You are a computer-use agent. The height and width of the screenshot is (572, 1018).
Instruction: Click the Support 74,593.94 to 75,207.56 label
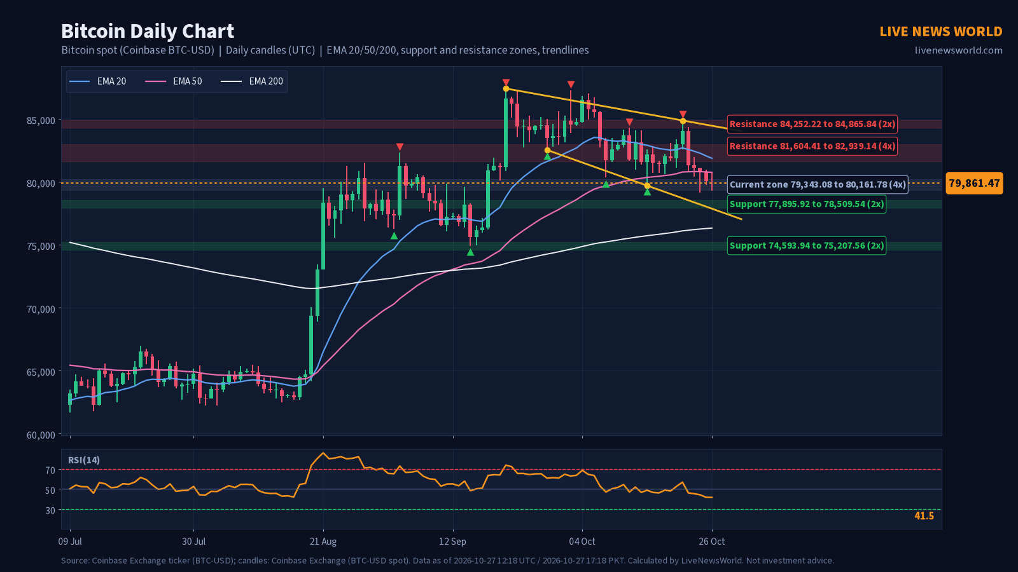807,245
